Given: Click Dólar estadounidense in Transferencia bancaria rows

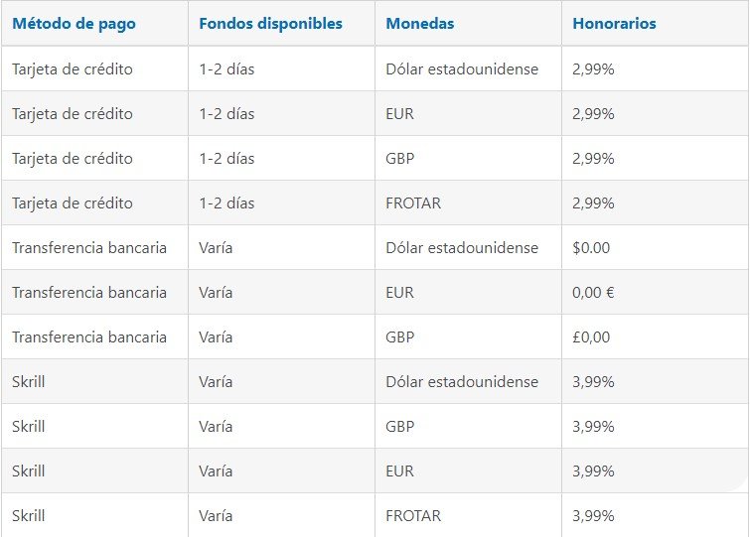Looking at the screenshot, I should point(462,248).
